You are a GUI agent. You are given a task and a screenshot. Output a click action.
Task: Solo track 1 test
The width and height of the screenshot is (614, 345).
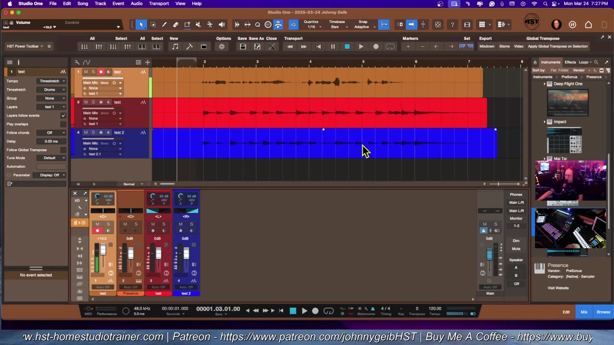point(93,72)
